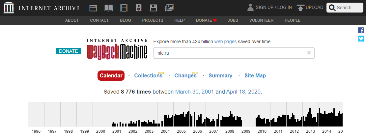Select year 2004 on the timeline
This screenshot has height=140, width=366.
[x=165, y=131]
